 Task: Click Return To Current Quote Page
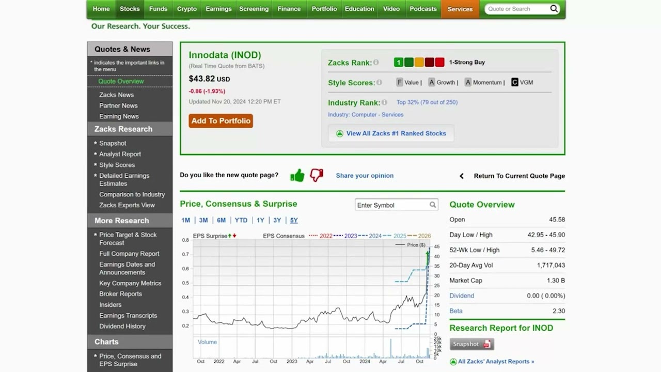click(520, 176)
